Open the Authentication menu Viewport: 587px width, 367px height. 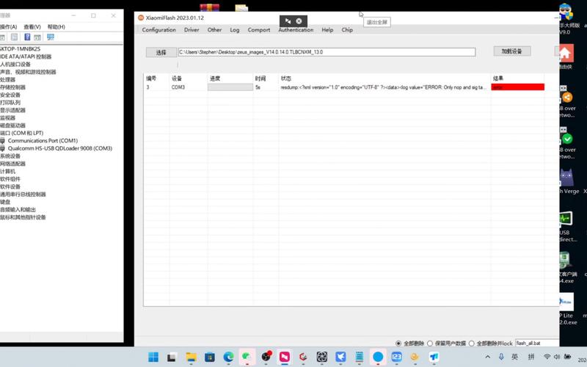click(296, 29)
